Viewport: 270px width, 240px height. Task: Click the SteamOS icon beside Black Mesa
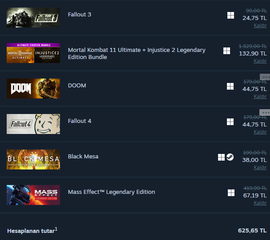pyautogui.click(x=230, y=157)
